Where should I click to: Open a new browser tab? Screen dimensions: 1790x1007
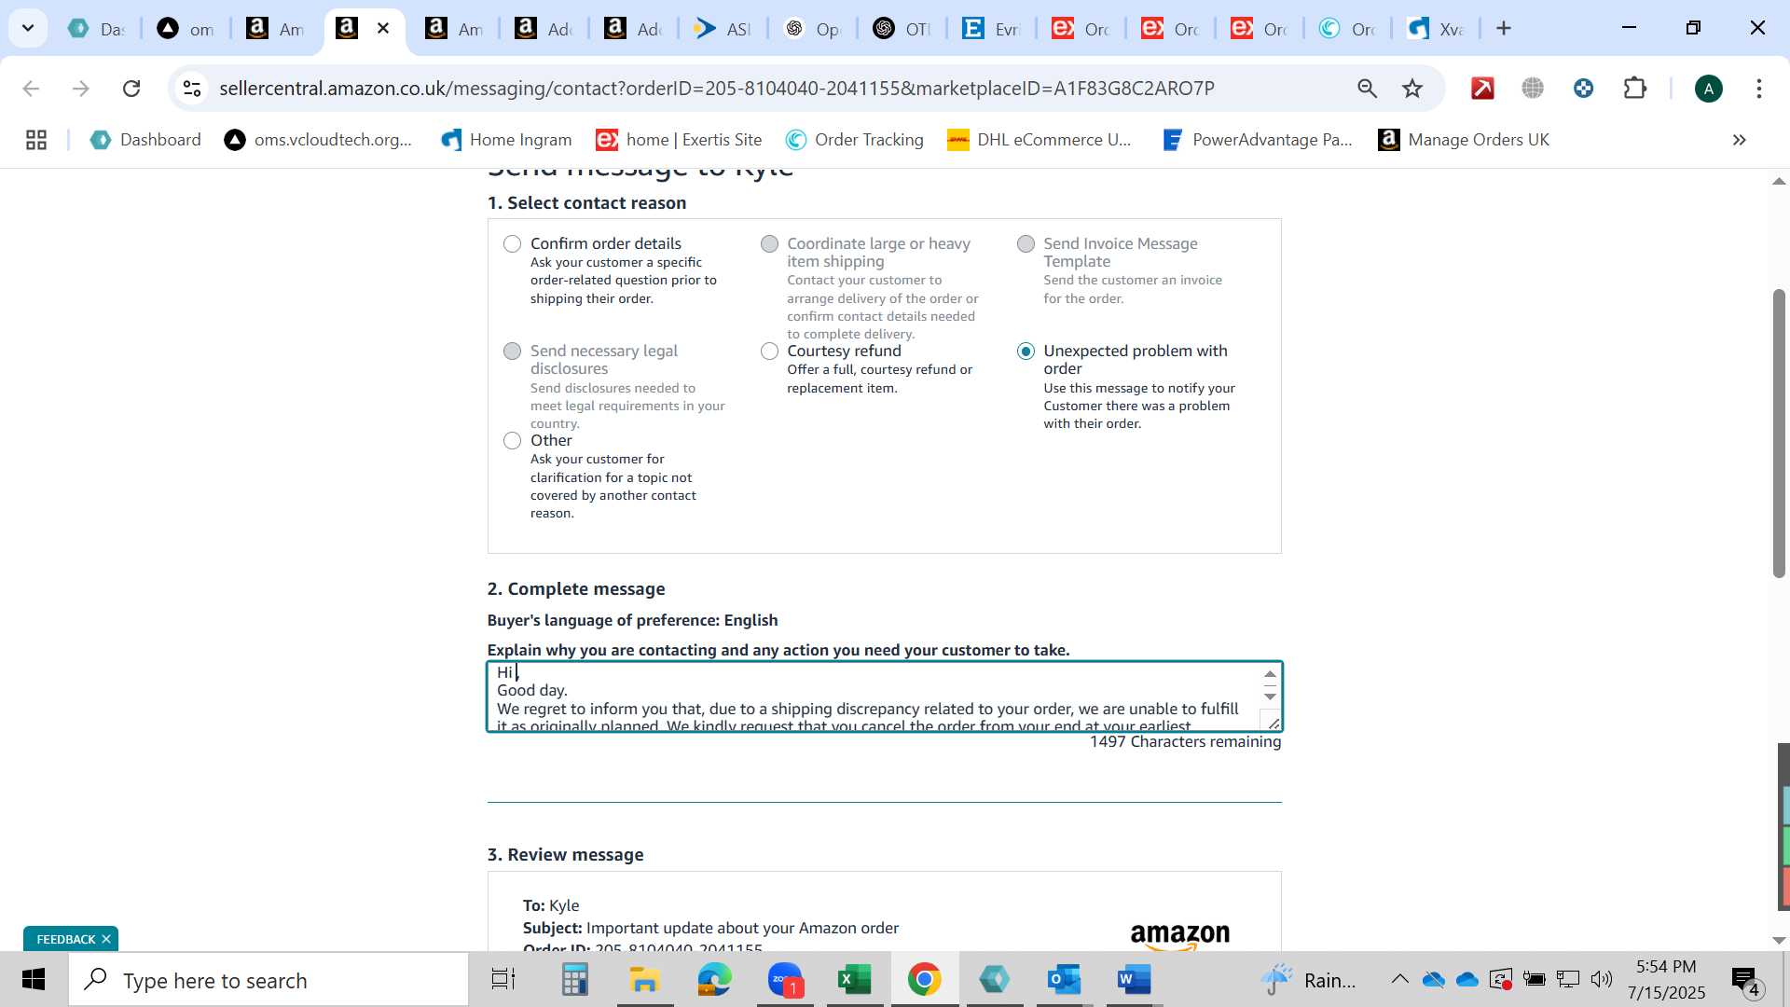[x=1503, y=28]
